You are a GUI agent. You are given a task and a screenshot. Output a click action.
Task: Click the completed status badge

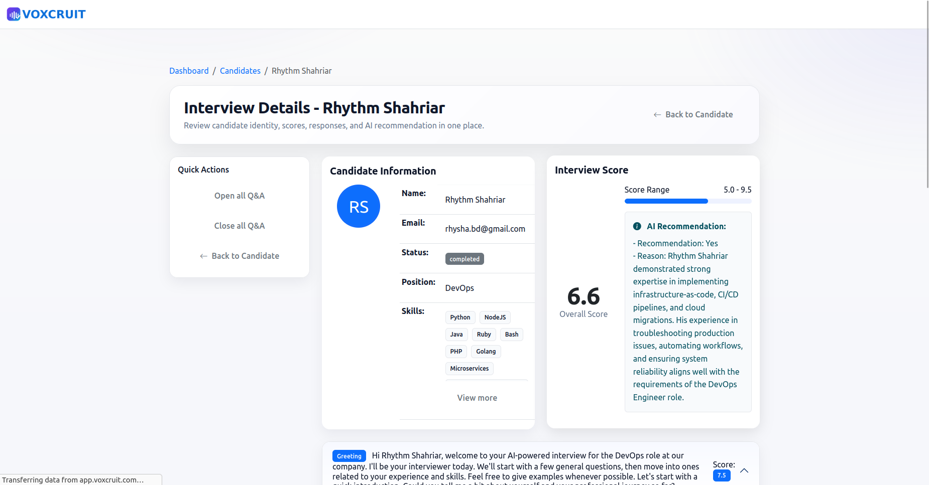tap(464, 259)
